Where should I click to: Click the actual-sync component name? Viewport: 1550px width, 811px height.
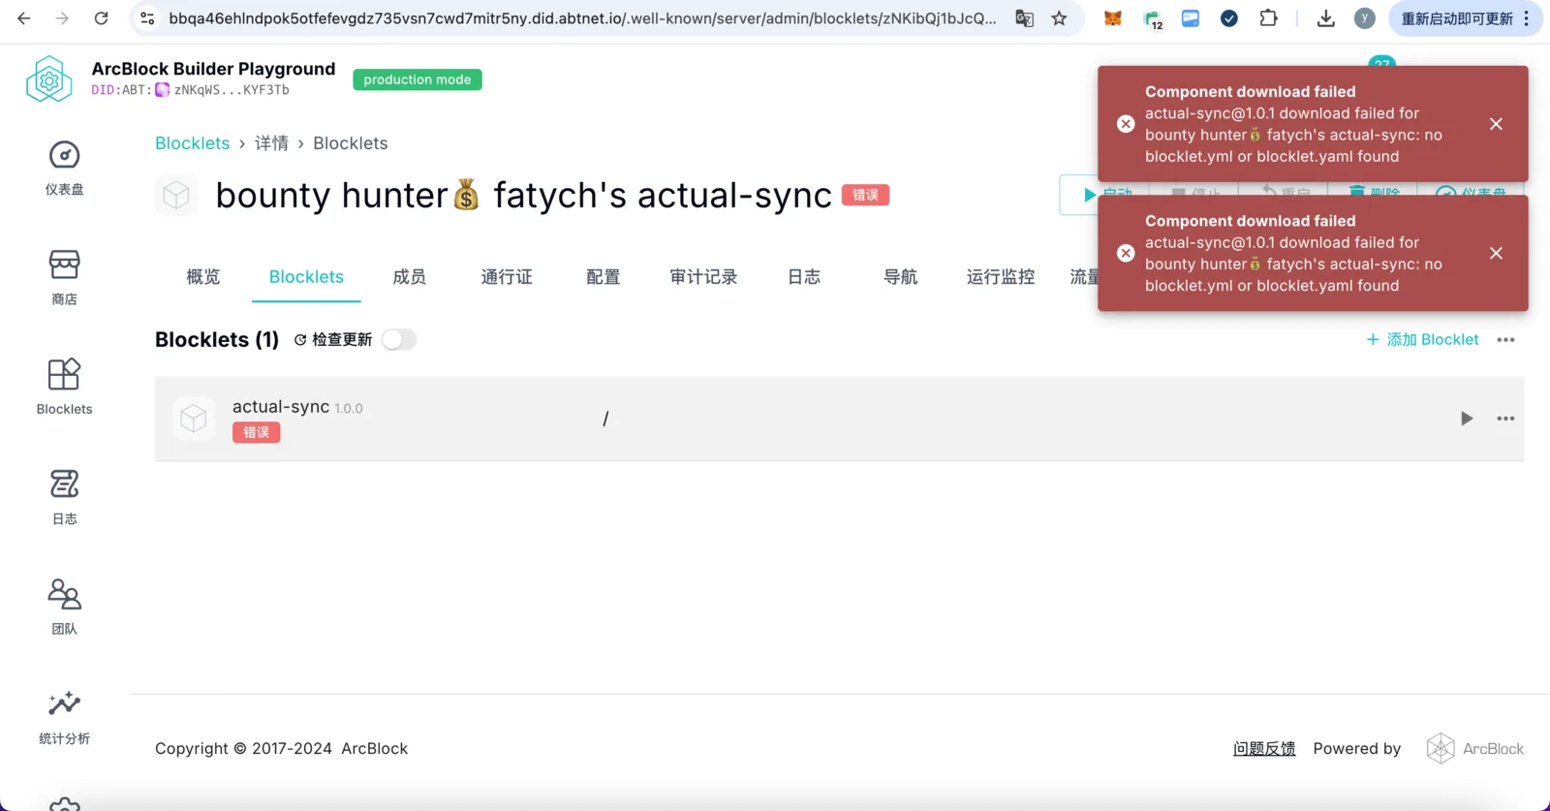coord(281,407)
